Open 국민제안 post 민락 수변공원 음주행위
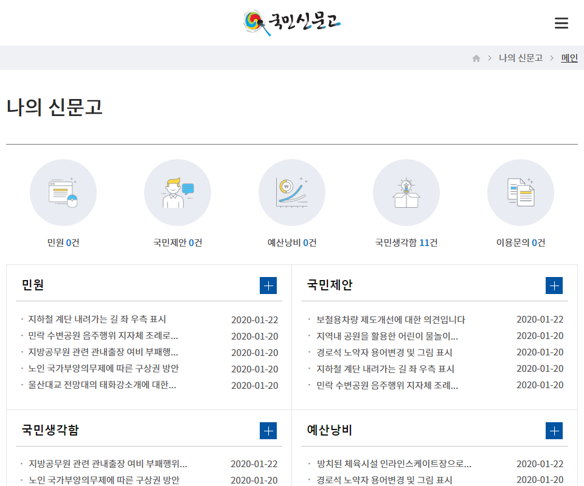This screenshot has width=584, height=486. click(388, 385)
